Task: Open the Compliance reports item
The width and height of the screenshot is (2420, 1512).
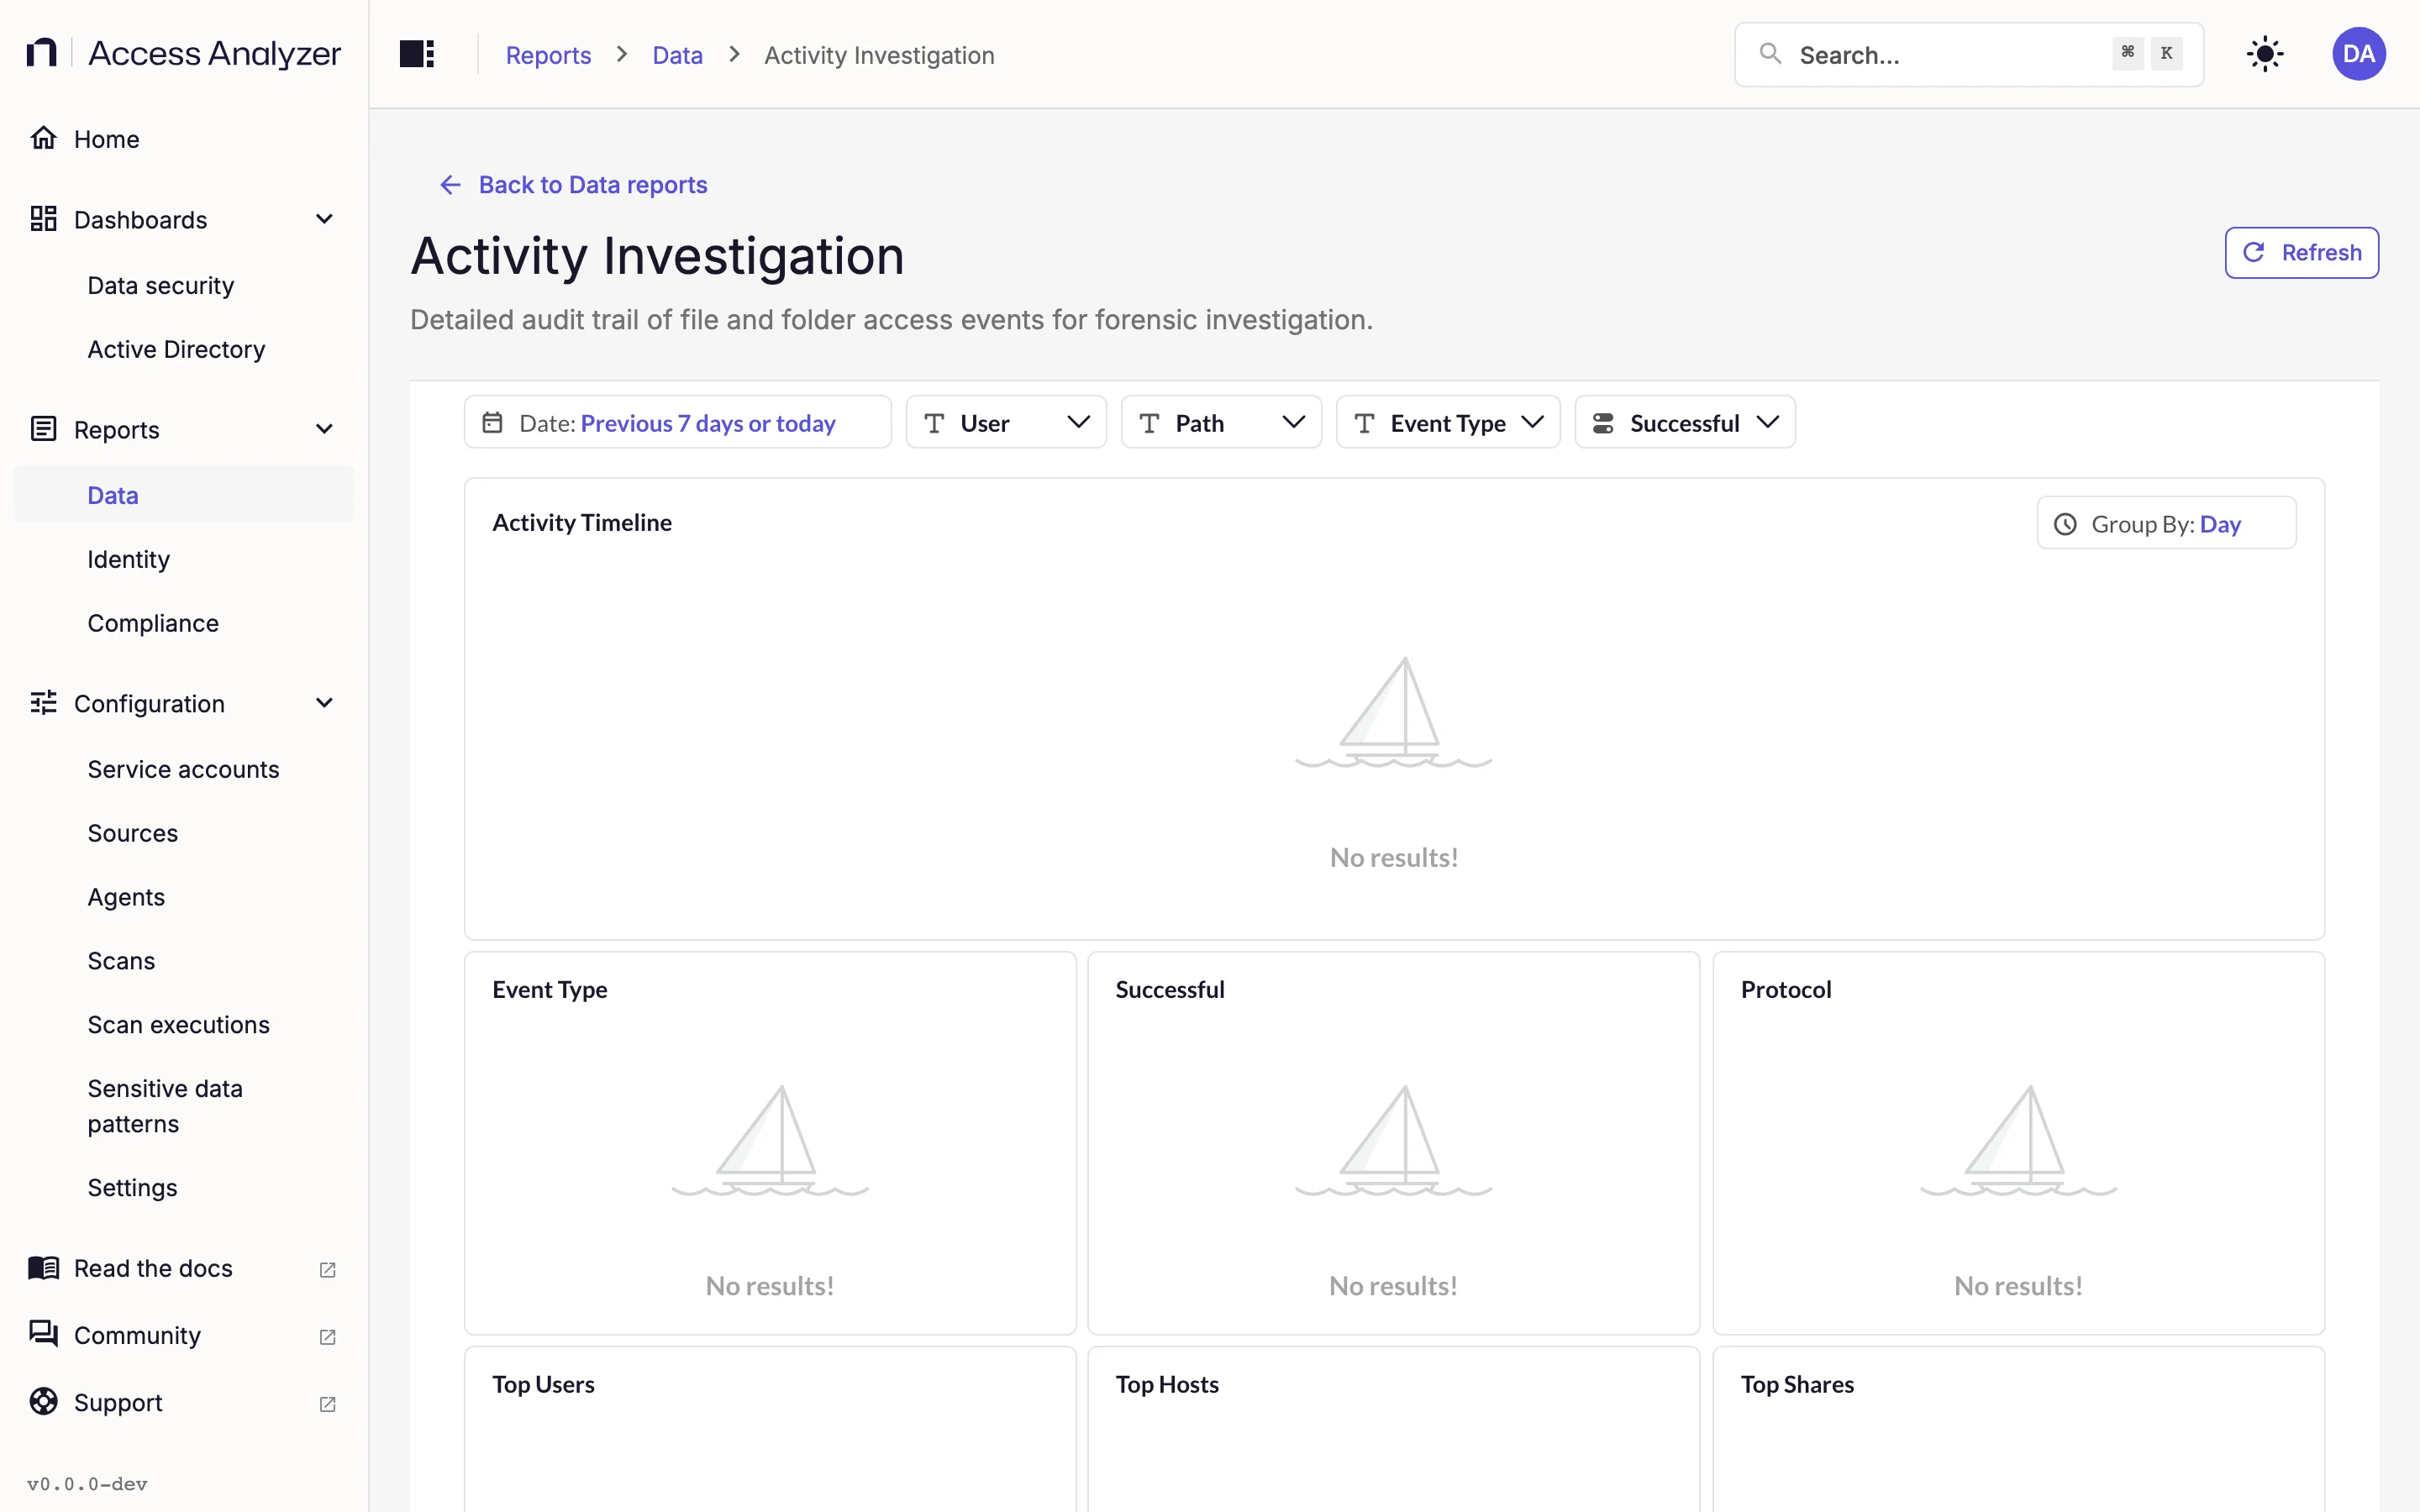Action: pos(184,623)
